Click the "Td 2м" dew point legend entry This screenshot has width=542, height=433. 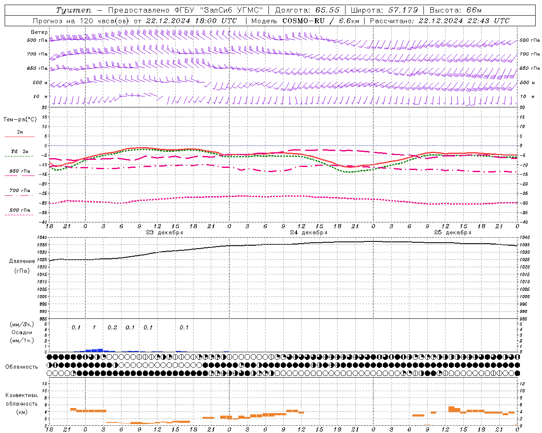point(20,151)
